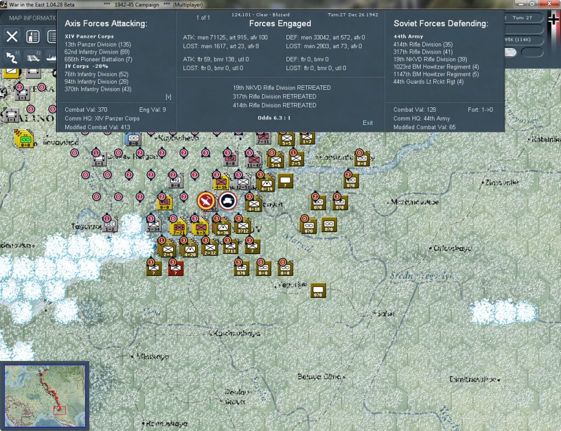Click the minimap overview in the bottom-left
Viewport: 561px width, 431px height.
[x=45, y=395]
